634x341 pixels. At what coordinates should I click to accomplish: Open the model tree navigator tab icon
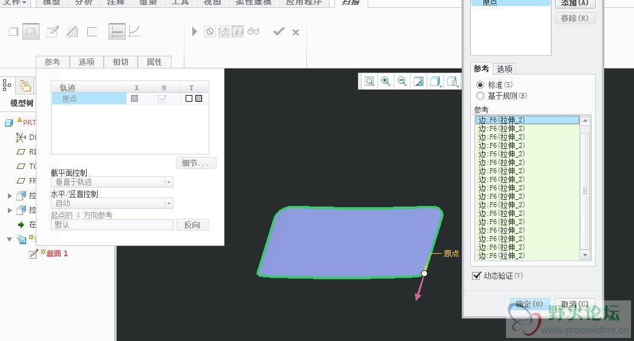7,85
